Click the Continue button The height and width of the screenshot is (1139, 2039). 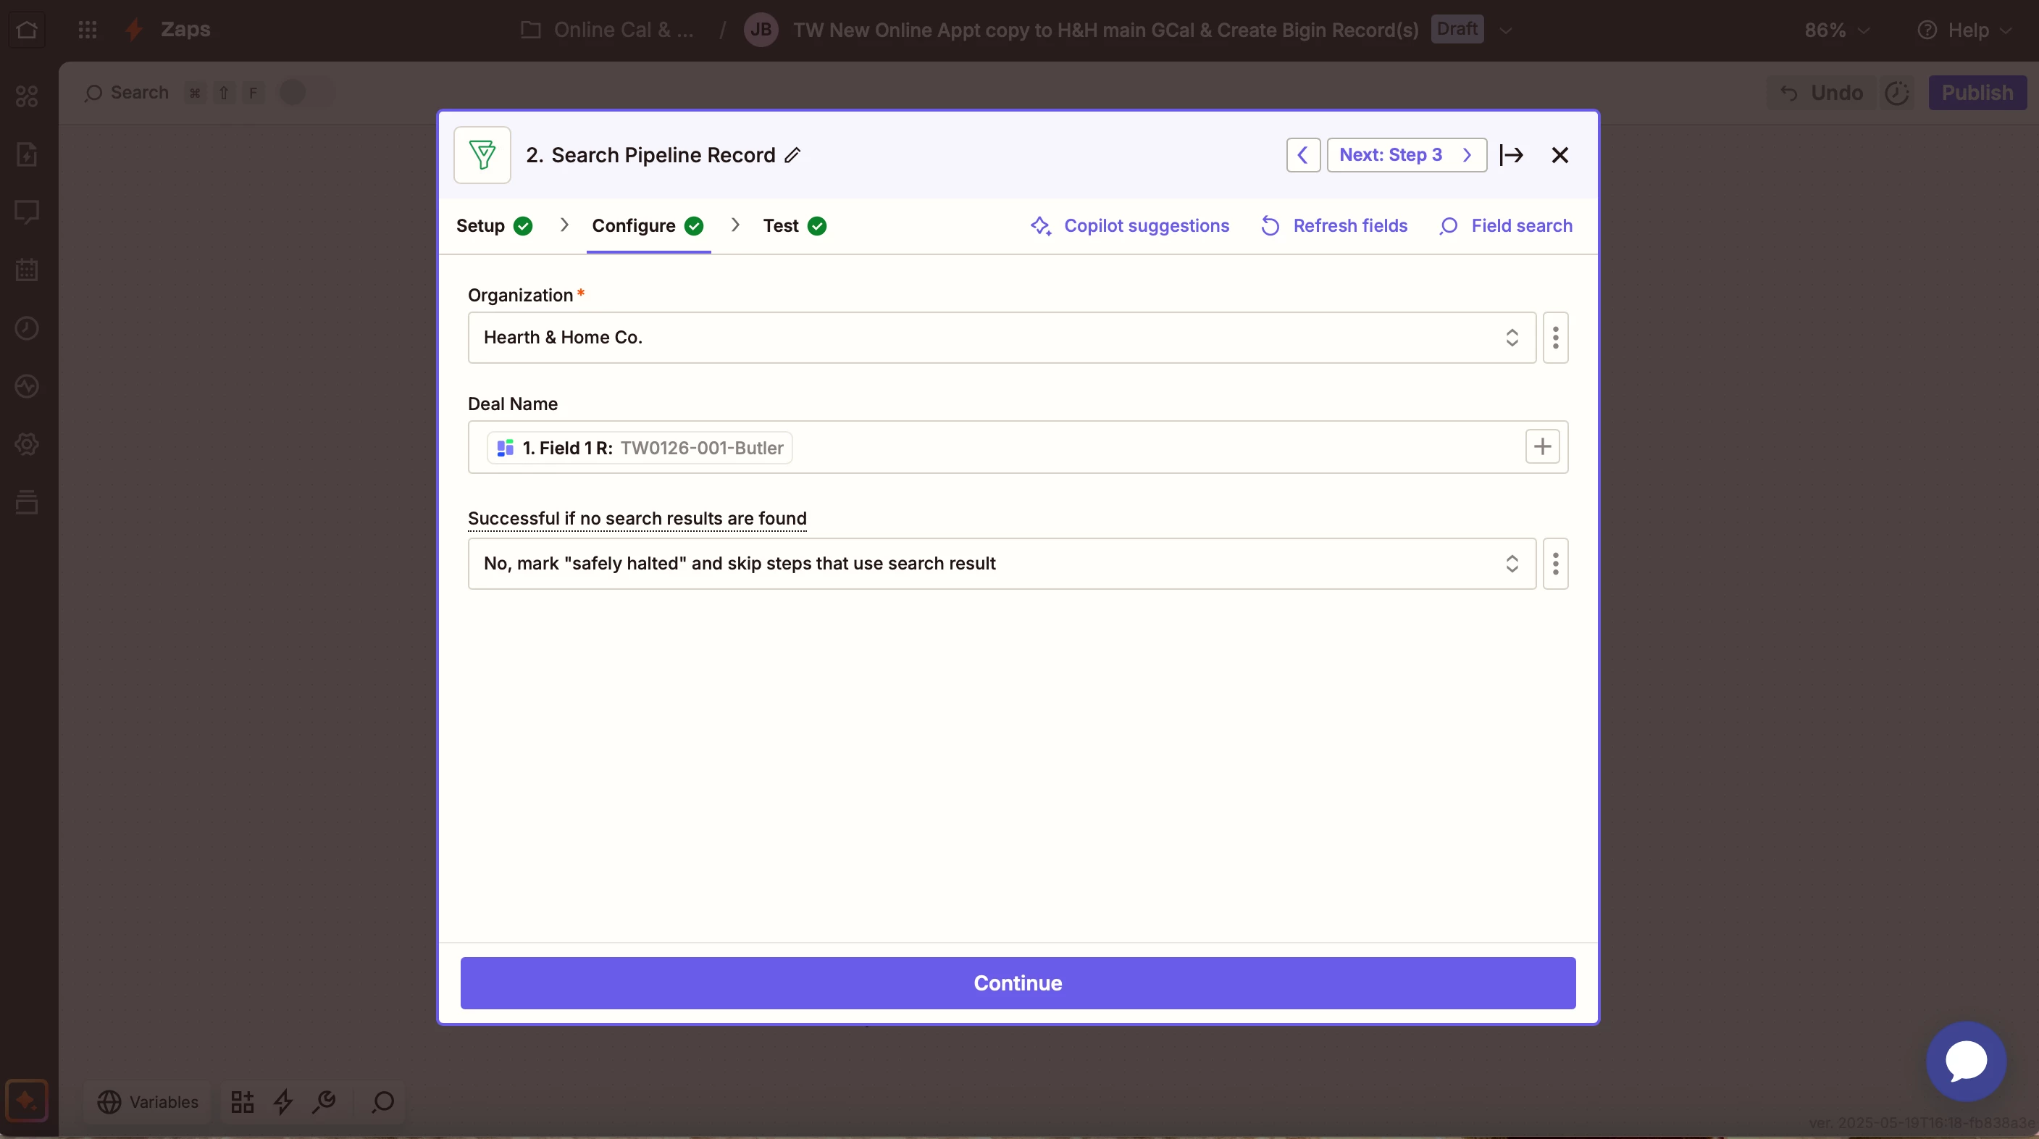pos(1017,982)
